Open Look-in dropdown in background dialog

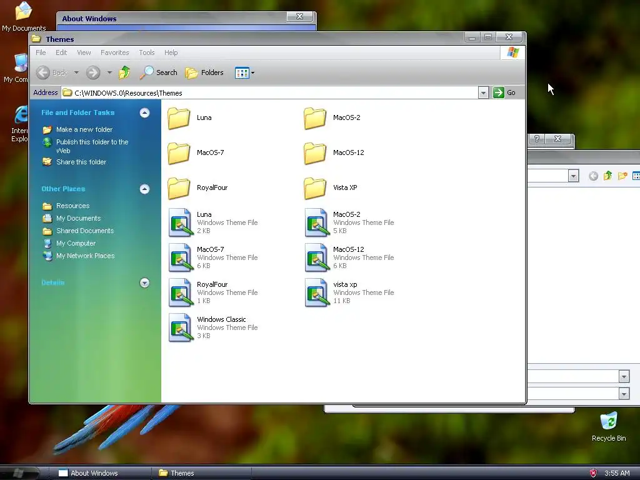tap(574, 176)
